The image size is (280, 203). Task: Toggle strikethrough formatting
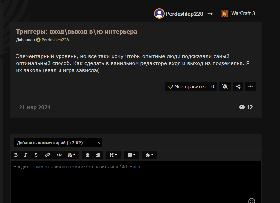(x=36, y=155)
